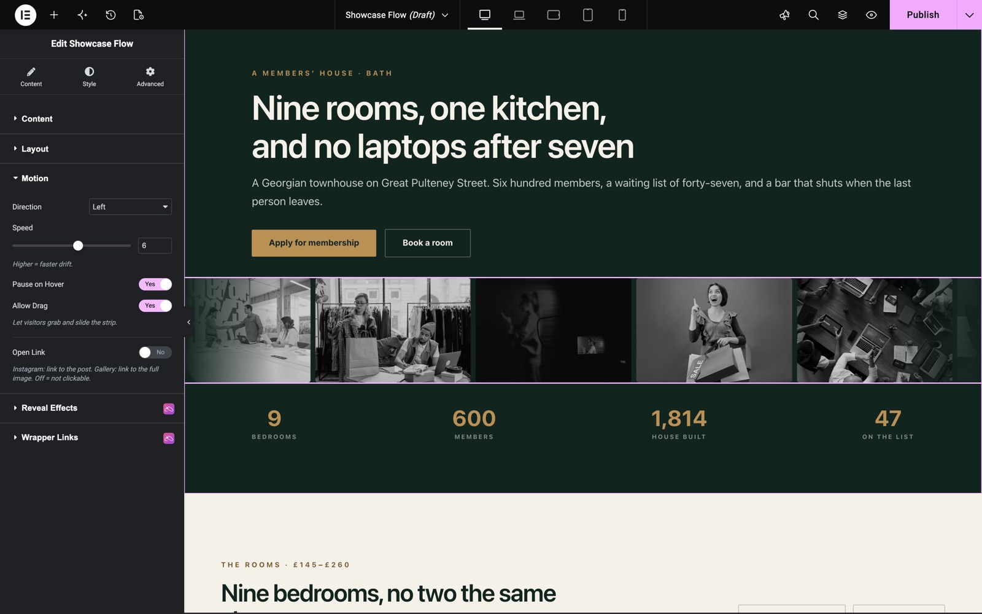Click the main hero heading text
The height and width of the screenshot is (614, 982).
click(x=443, y=127)
